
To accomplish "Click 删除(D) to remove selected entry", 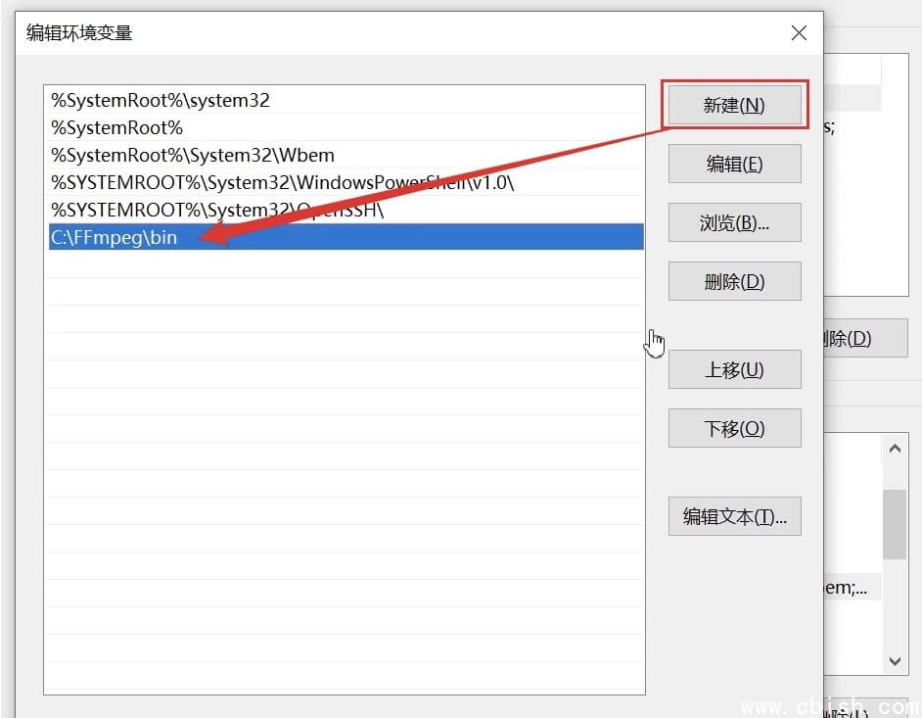I will point(734,281).
